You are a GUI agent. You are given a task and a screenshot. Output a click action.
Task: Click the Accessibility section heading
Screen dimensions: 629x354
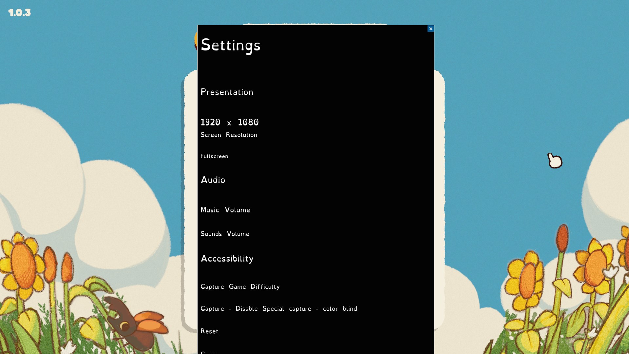click(227, 259)
